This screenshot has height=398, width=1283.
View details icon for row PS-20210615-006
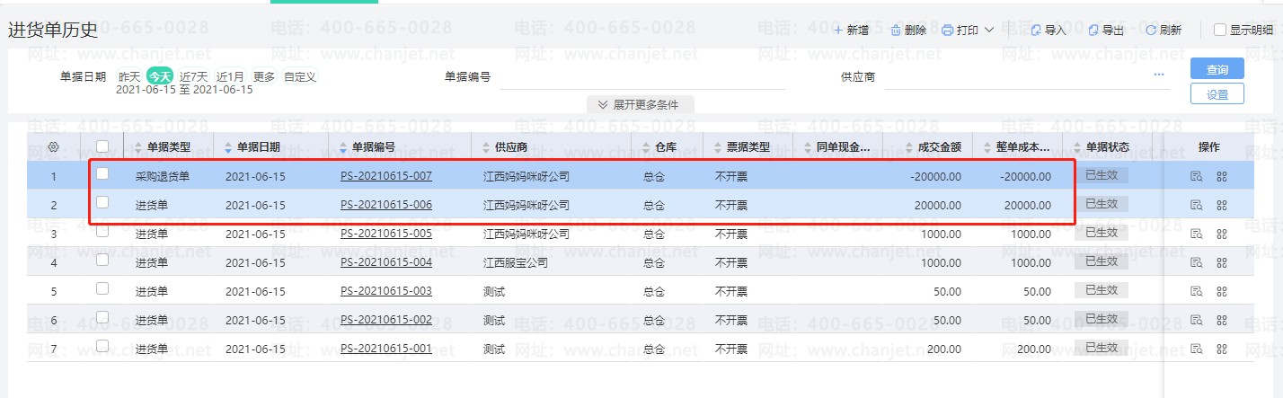click(x=1196, y=205)
